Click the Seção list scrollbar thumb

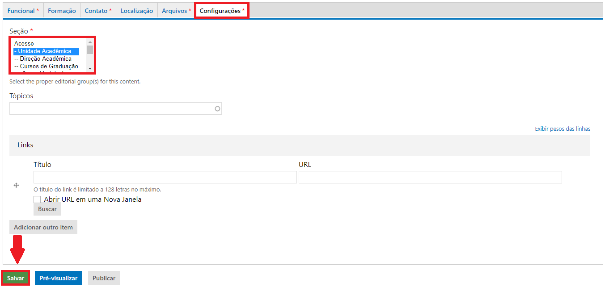tap(90, 50)
